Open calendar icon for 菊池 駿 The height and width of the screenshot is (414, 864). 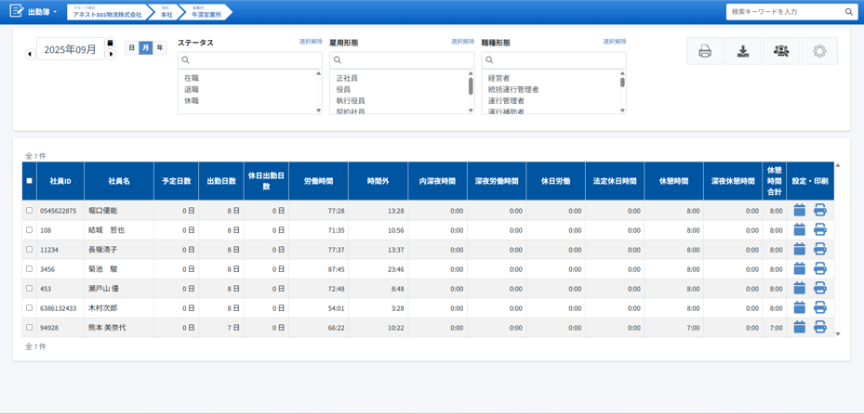[800, 269]
